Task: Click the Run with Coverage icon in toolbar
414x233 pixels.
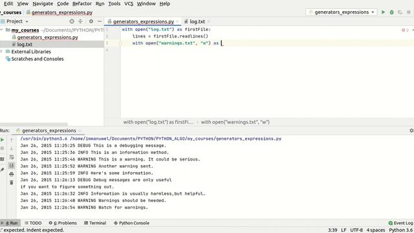Action: coord(400,12)
